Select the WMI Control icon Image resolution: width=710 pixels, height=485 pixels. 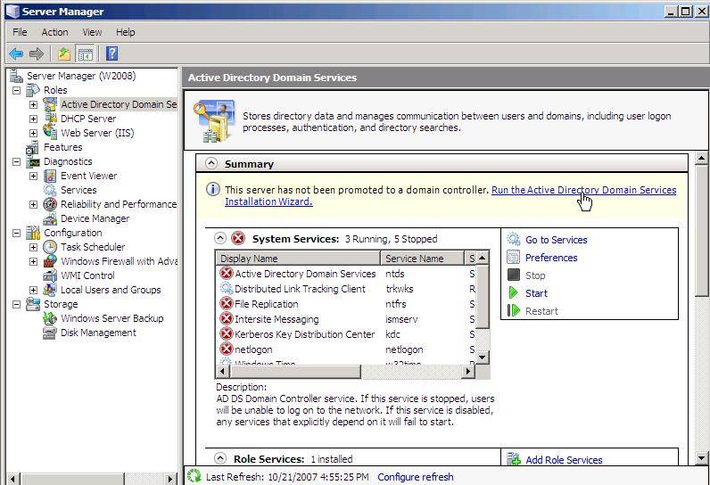pos(50,275)
